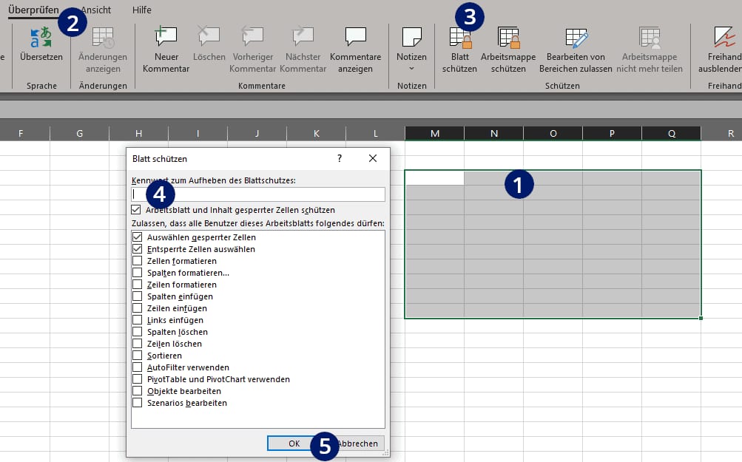Select column M header
The width and height of the screenshot is (742, 462).
[434, 133]
